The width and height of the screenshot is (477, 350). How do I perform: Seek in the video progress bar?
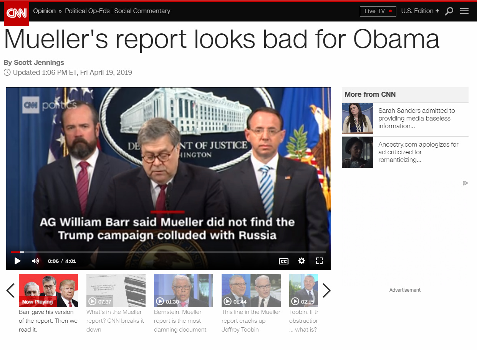[168, 252]
